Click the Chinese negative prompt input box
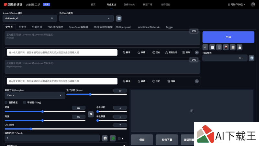 tap(62, 81)
